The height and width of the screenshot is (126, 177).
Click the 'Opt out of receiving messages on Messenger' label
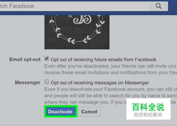(100, 83)
